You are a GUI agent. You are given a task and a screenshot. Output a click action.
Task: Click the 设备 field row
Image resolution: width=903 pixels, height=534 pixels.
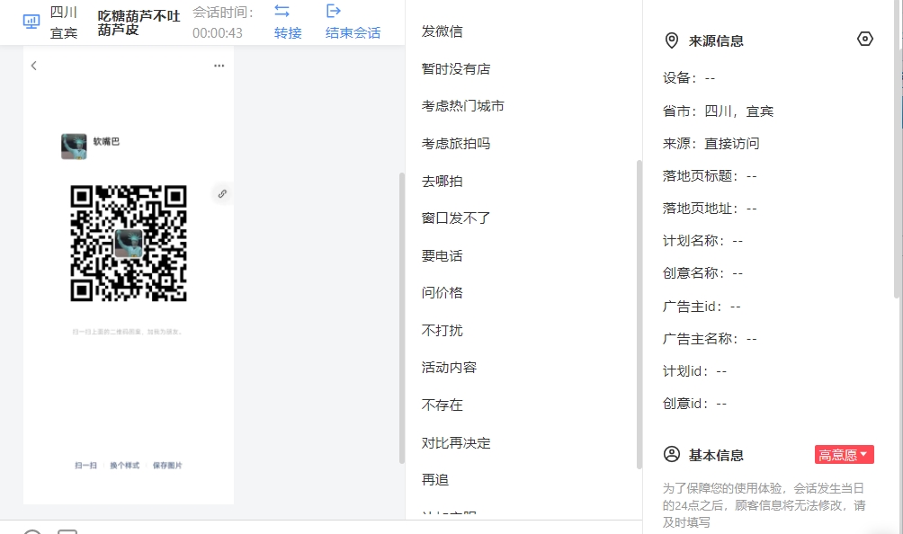pyautogui.click(x=689, y=77)
